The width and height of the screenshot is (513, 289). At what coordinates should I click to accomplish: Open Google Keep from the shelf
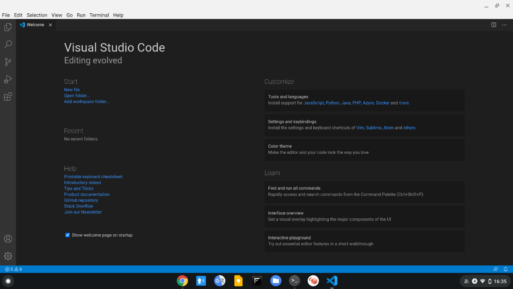coord(239,281)
